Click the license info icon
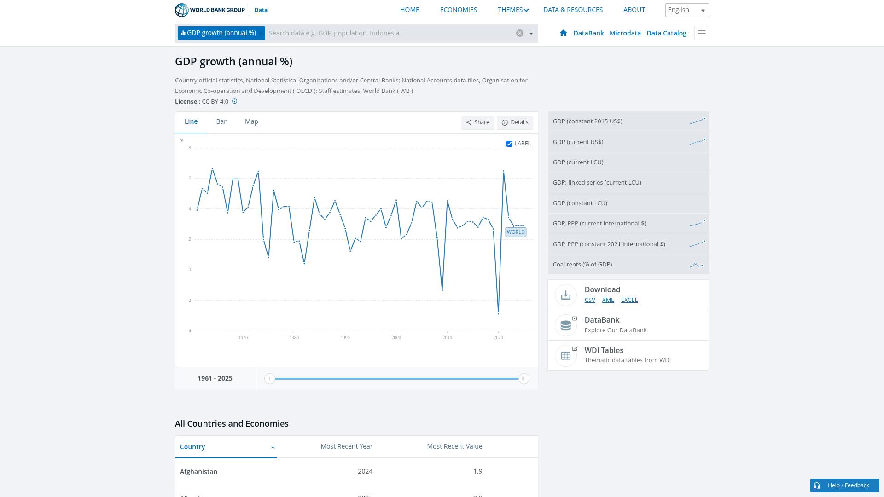This screenshot has width=884, height=497. 234,101
